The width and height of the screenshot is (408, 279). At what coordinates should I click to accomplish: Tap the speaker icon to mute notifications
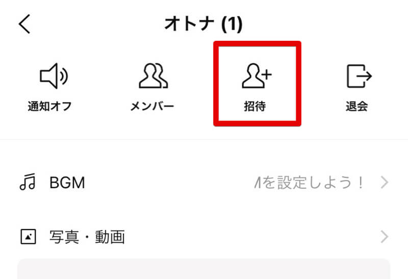pyautogui.click(x=54, y=75)
